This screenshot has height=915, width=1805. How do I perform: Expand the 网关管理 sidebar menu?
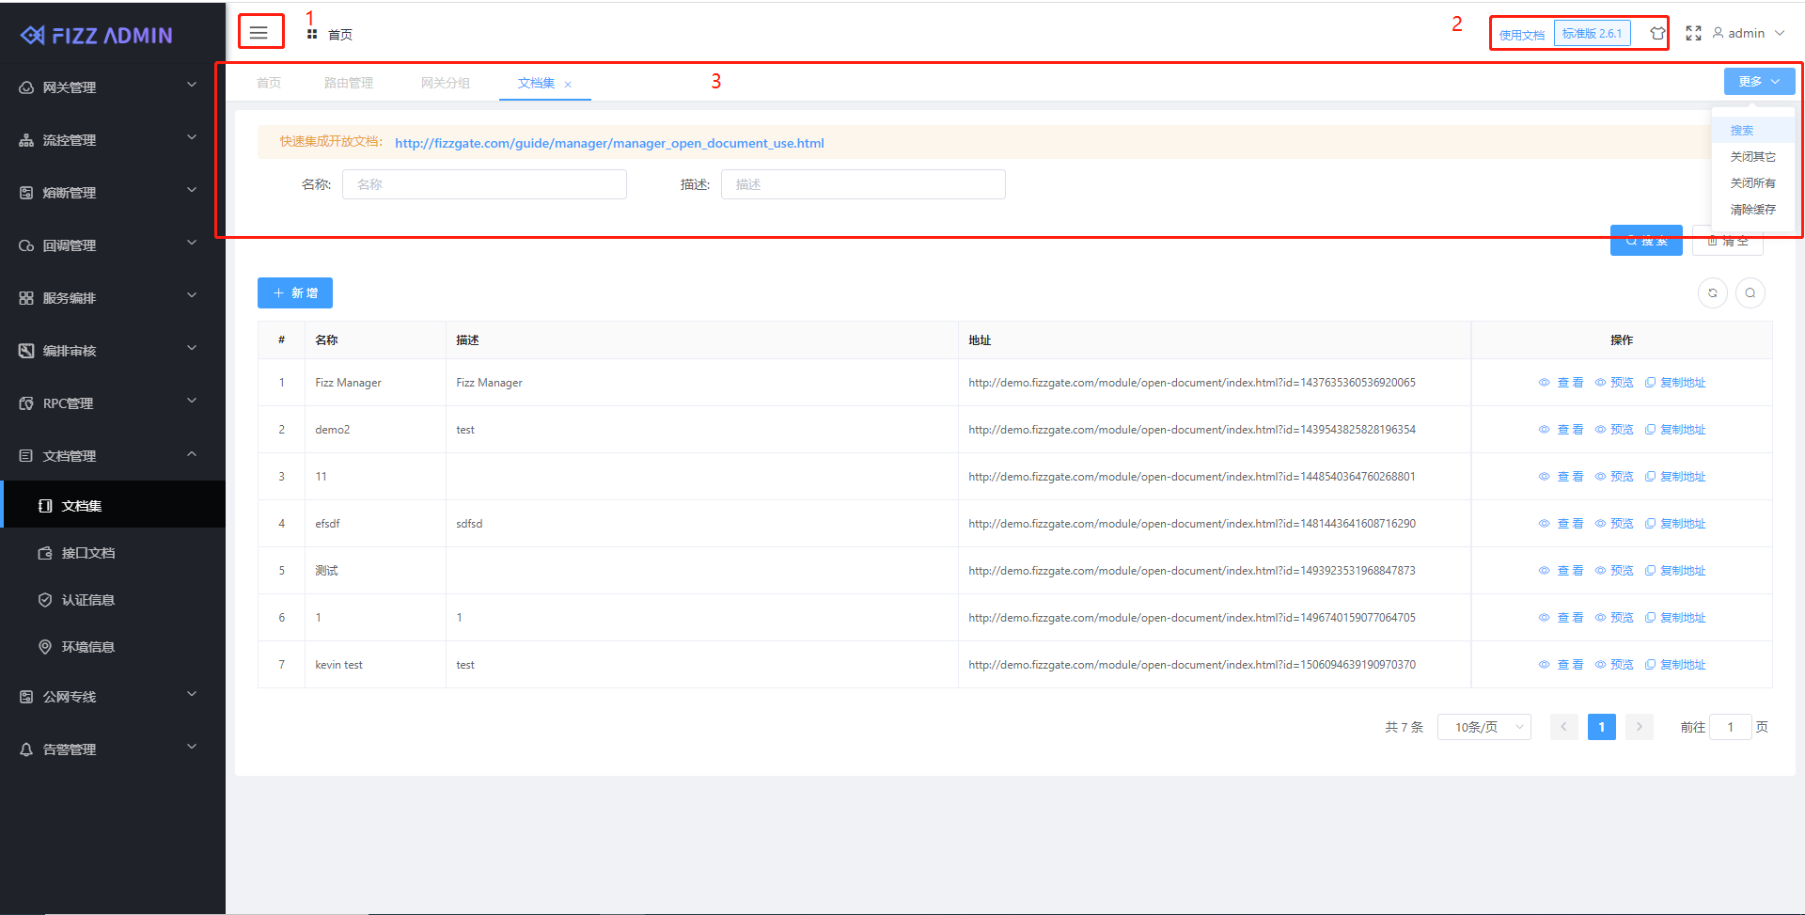[108, 87]
